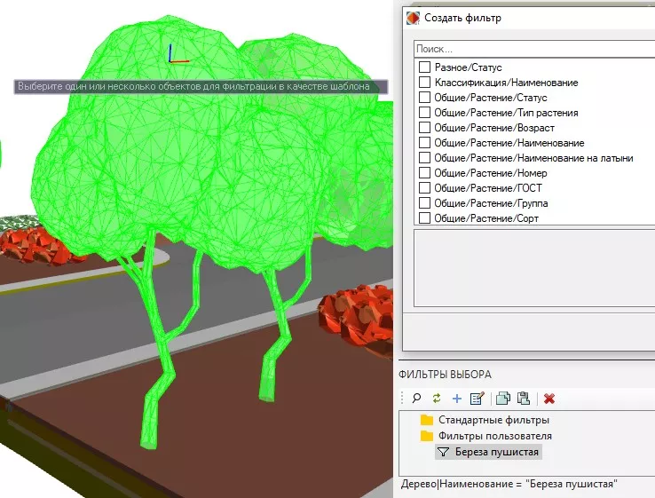Select the Береза пушистая filter
The image size is (655, 498).
pyautogui.click(x=496, y=452)
